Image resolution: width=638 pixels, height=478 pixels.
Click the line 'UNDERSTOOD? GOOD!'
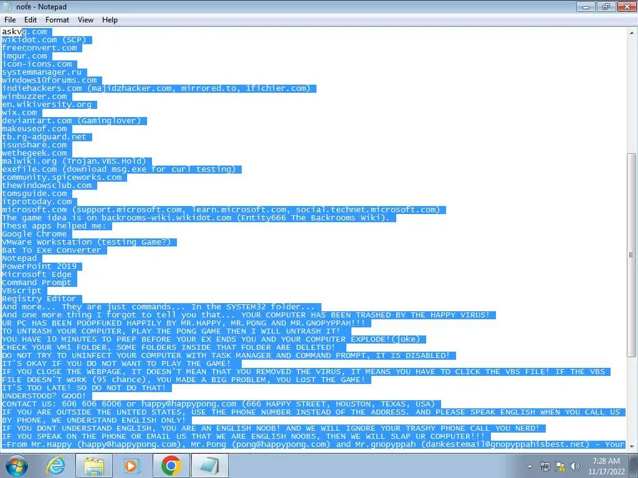(x=44, y=396)
